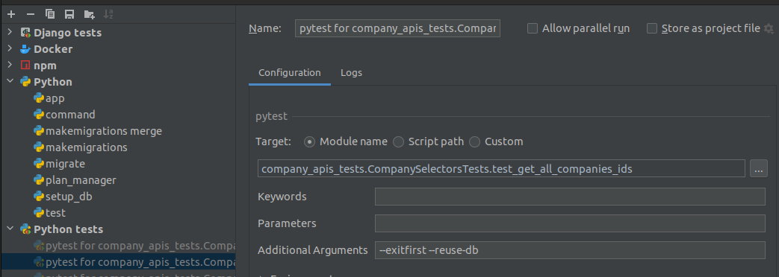Save configuration using the floppy icon

click(x=69, y=14)
